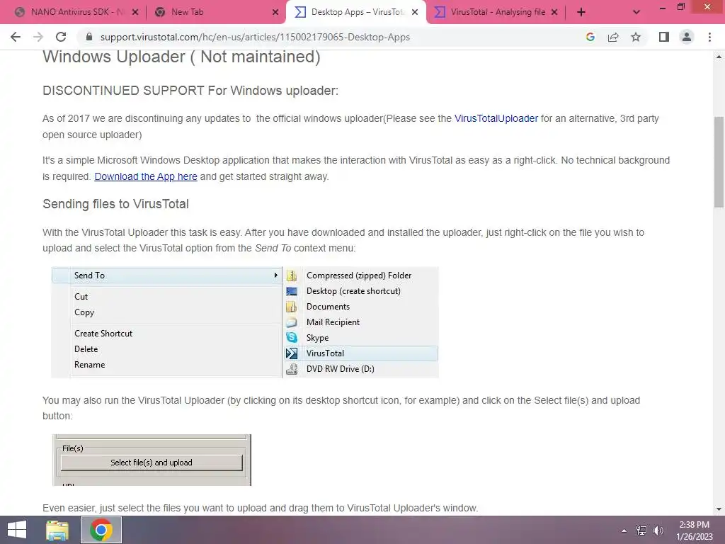Viewport: 725px width, 544px height.
Task: Open File Explorer from taskbar
Action: [57, 530]
